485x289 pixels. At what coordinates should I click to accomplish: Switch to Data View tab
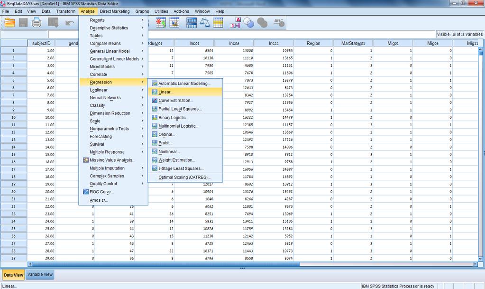click(x=13, y=275)
